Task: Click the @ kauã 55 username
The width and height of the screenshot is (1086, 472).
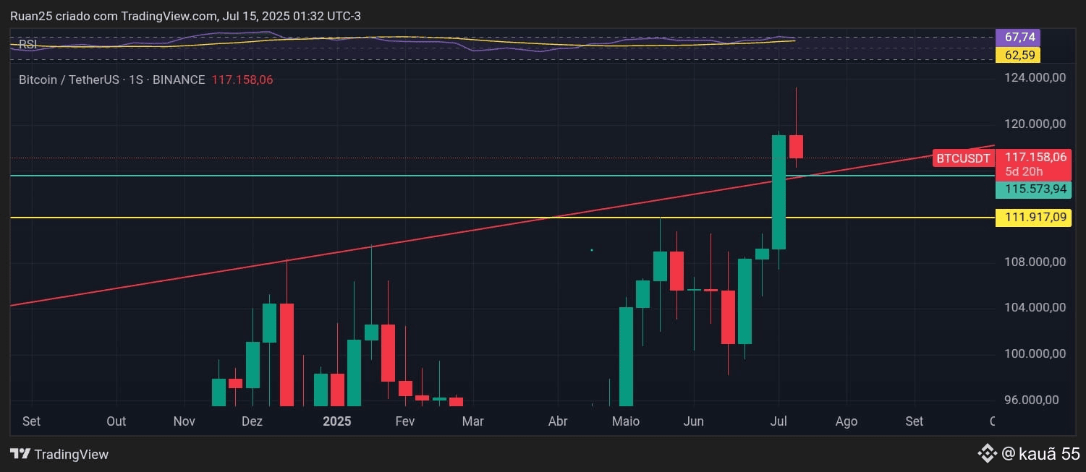Action: tap(1040, 454)
